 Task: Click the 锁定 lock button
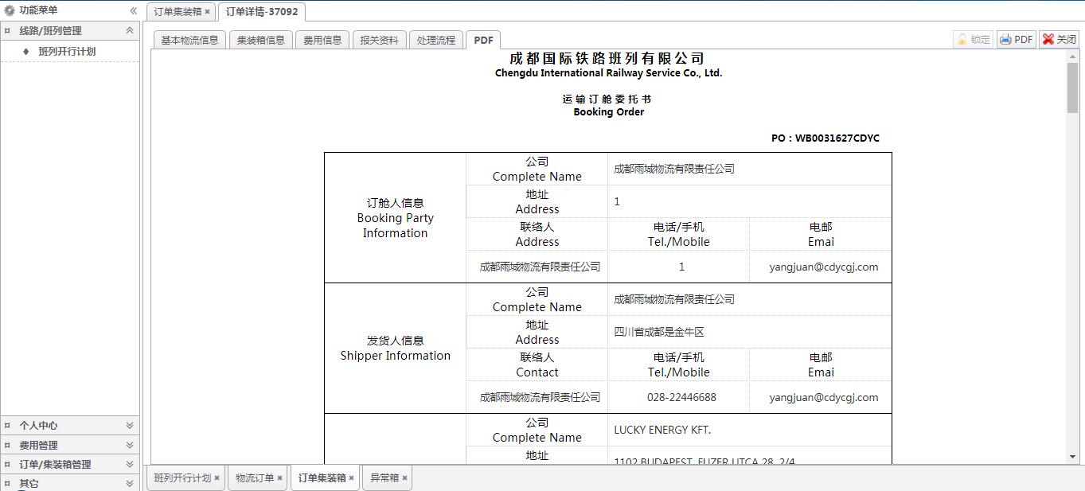(973, 40)
